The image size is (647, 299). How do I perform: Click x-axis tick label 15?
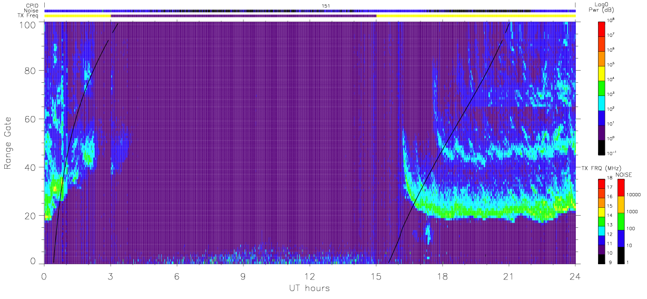[x=376, y=276]
